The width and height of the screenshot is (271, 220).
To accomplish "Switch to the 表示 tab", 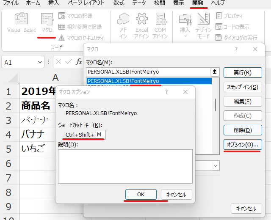I will coord(179,3).
